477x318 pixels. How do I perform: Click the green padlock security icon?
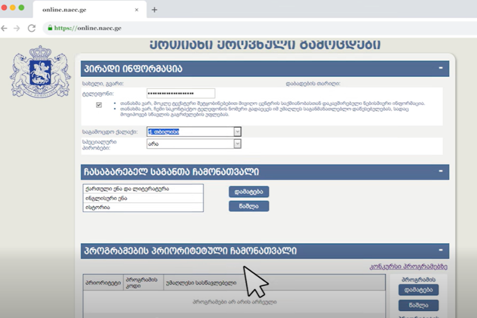pyautogui.click(x=50, y=28)
